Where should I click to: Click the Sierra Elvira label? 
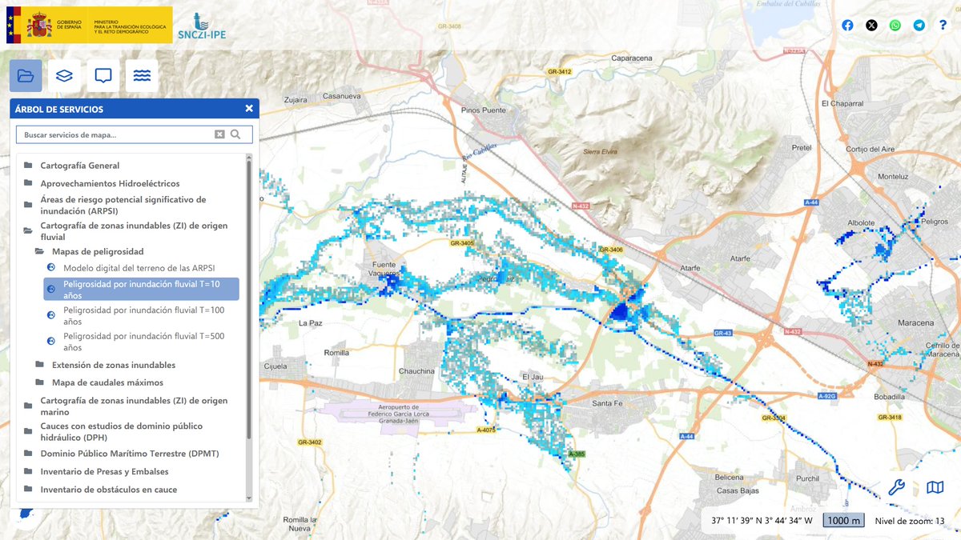coord(600,151)
